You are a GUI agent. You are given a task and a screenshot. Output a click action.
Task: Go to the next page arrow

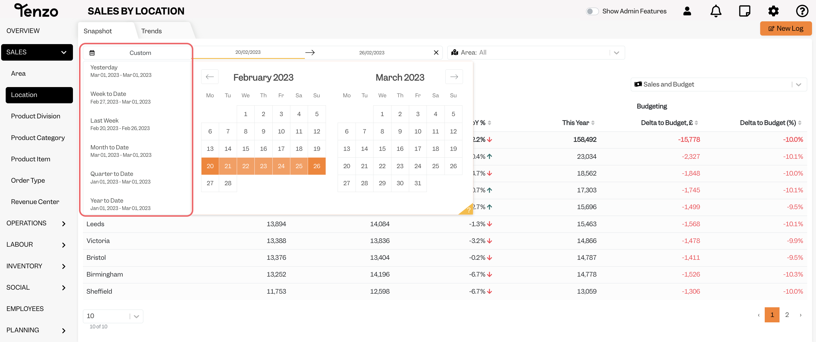[x=801, y=315]
